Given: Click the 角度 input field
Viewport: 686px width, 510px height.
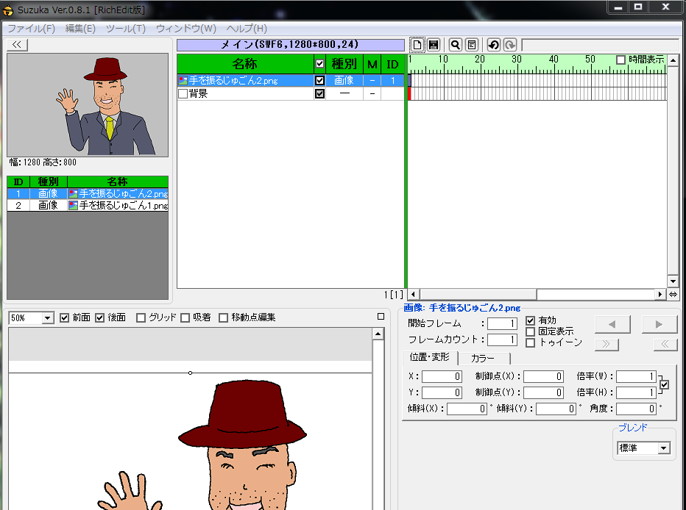Looking at the screenshot, I should (x=637, y=409).
